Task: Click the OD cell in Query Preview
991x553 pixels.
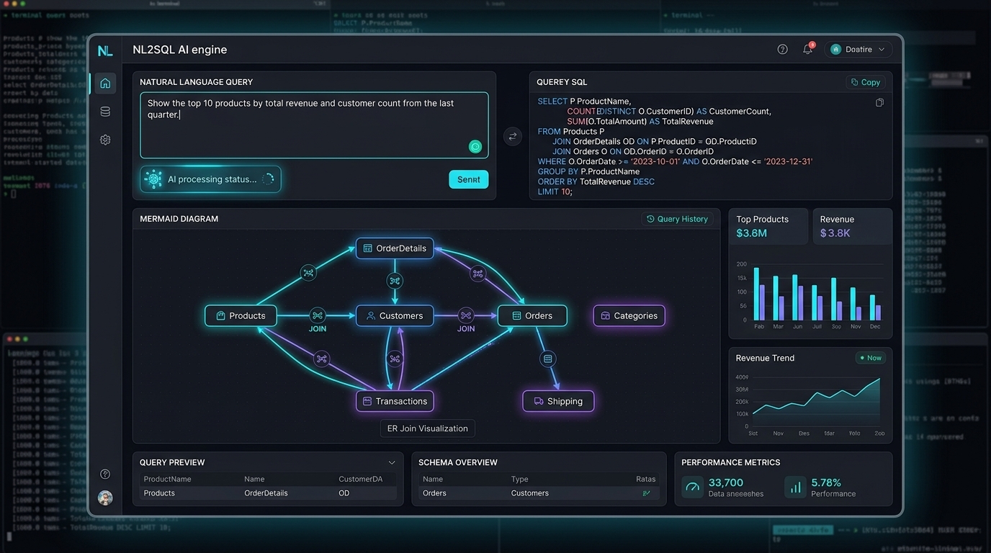Action: click(344, 493)
